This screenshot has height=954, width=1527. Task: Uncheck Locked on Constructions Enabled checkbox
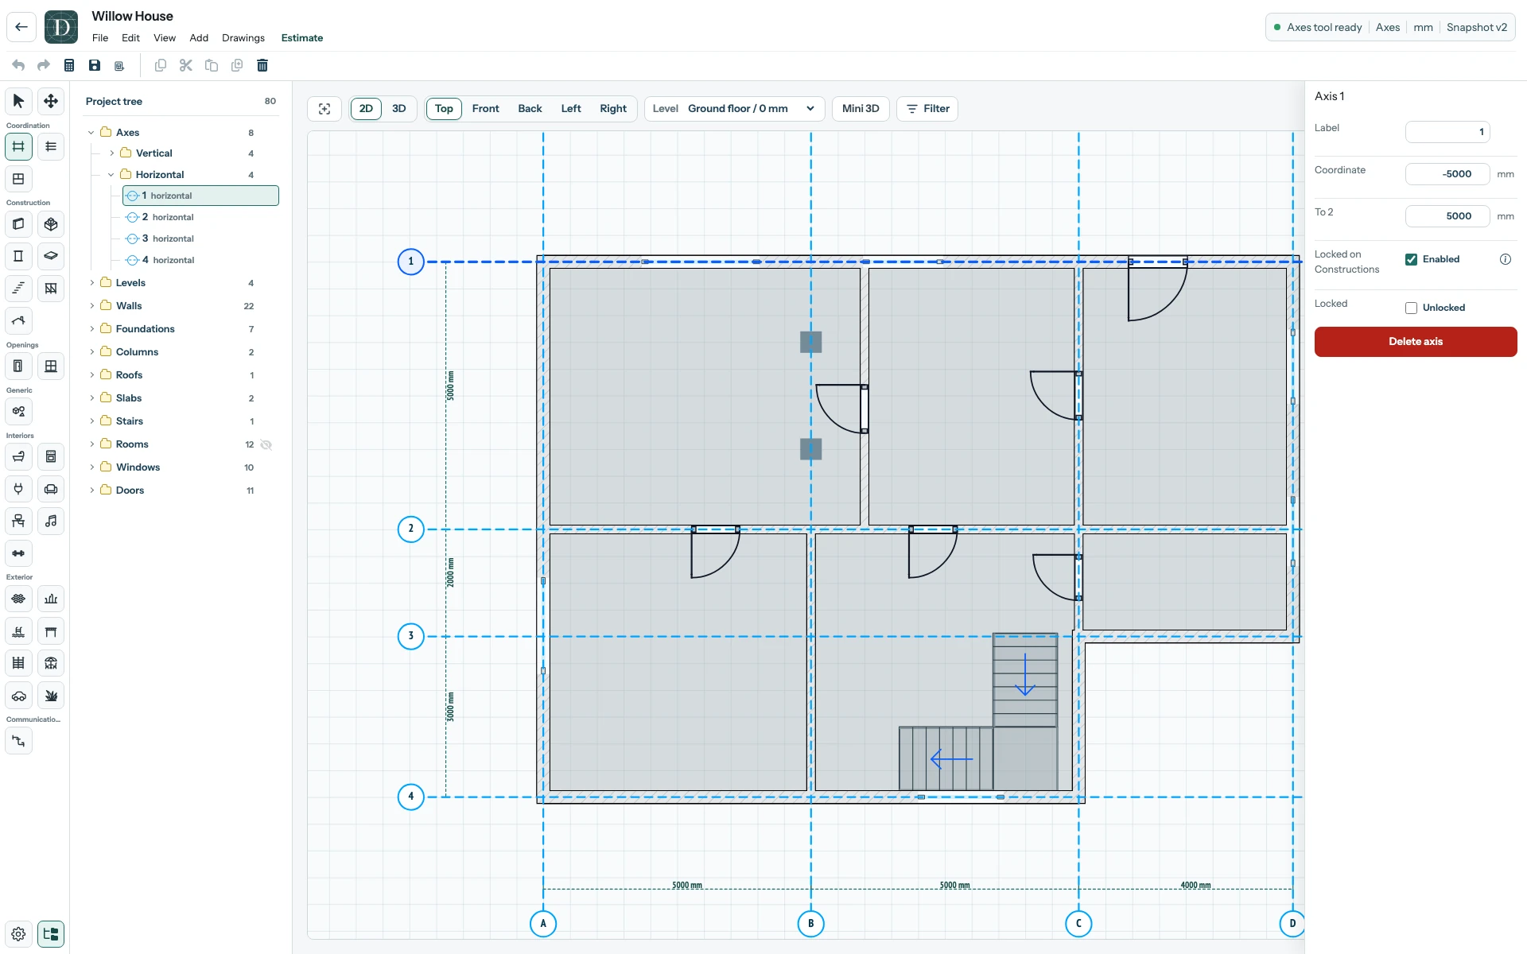click(1411, 260)
